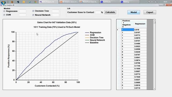Select the cell with value 0.9715

(140, 88)
